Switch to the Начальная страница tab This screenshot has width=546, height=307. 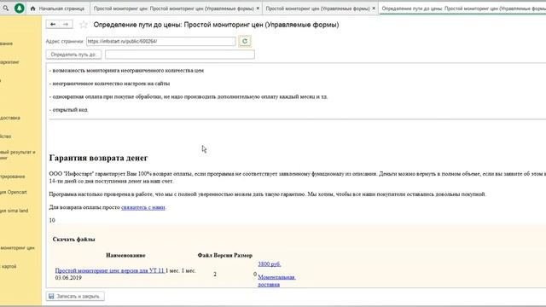click(x=57, y=9)
